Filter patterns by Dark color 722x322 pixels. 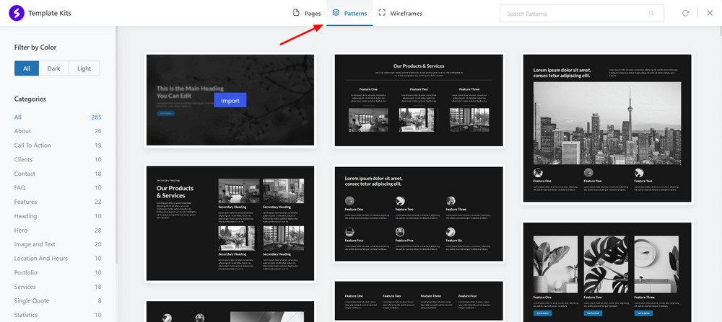(54, 68)
